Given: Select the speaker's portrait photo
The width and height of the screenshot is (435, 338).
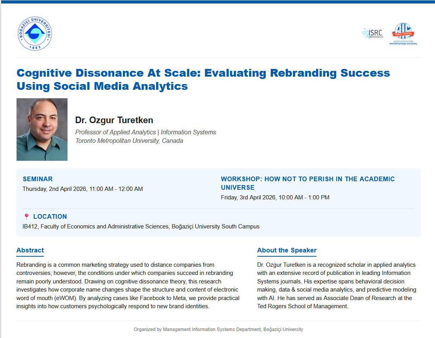Looking at the screenshot, I should pos(42,129).
